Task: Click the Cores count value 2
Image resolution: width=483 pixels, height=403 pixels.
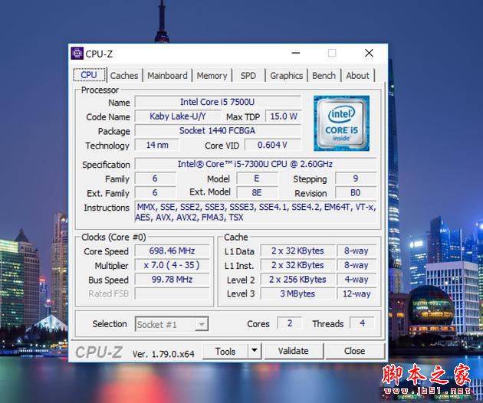Action: pyautogui.click(x=290, y=323)
